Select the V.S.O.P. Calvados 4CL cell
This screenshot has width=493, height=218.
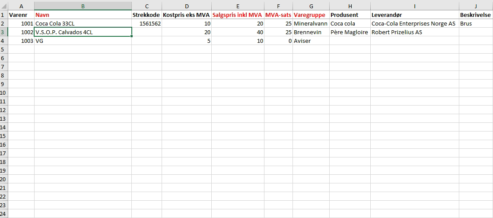click(83, 32)
